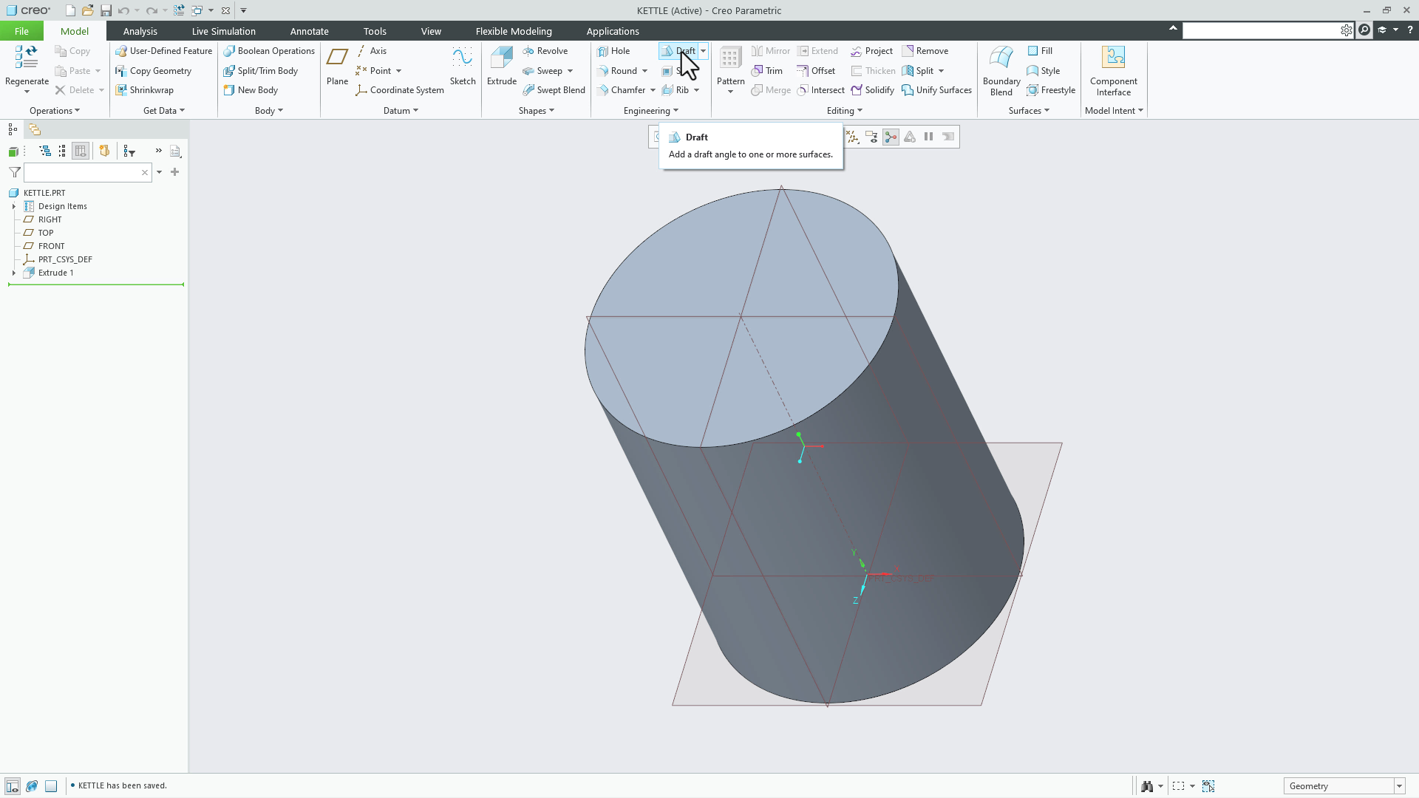Select the Mirror editing tool

[x=770, y=50]
